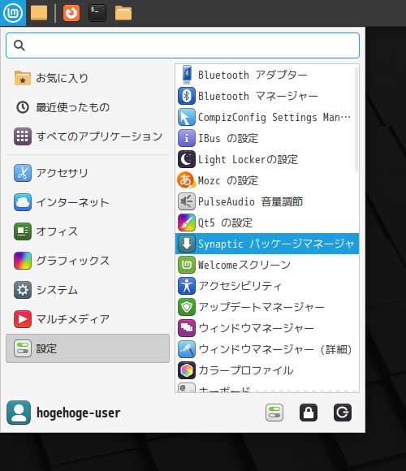This screenshot has width=406, height=471.
Task: Open the Linux Mint menu button
Action: [x=13, y=13]
